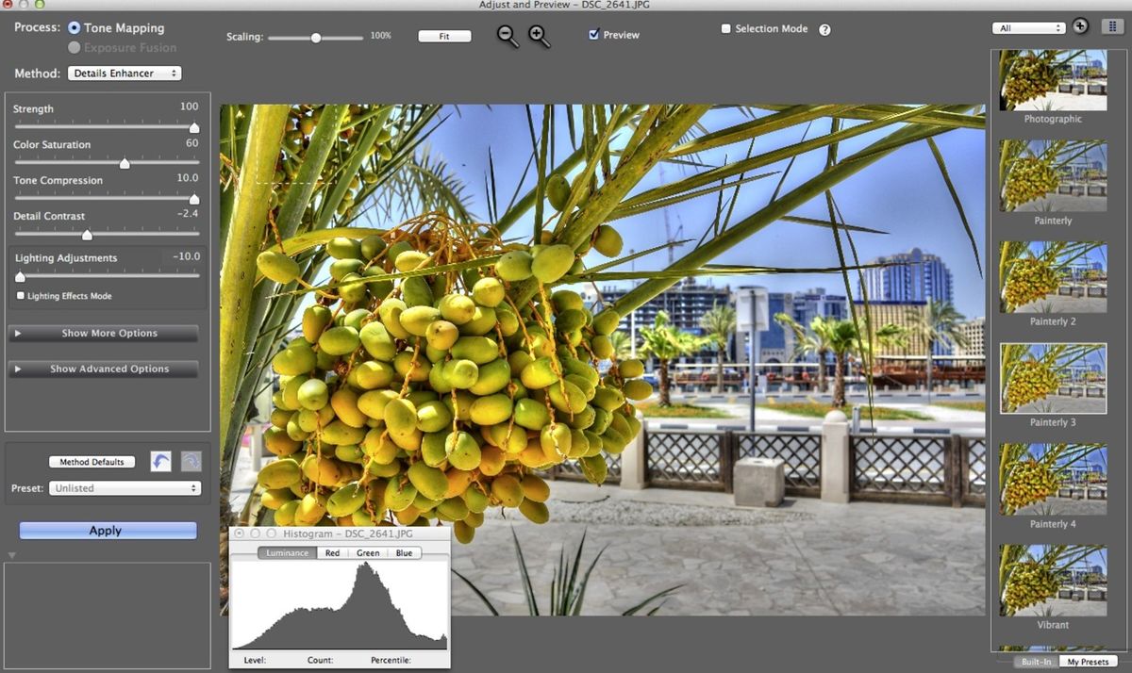The height and width of the screenshot is (673, 1132).
Task: Click the Apply button
Action: pyautogui.click(x=108, y=531)
